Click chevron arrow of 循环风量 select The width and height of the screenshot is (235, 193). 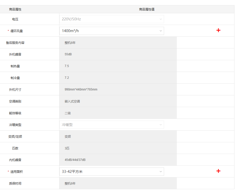[x=161, y=31]
